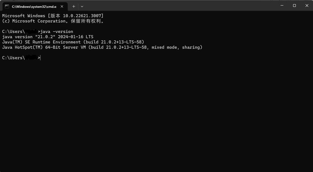This screenshot has width=313, height=172.
Task: Click the Microsoft Corporation copyright line
Action: [x=53, y=21]
